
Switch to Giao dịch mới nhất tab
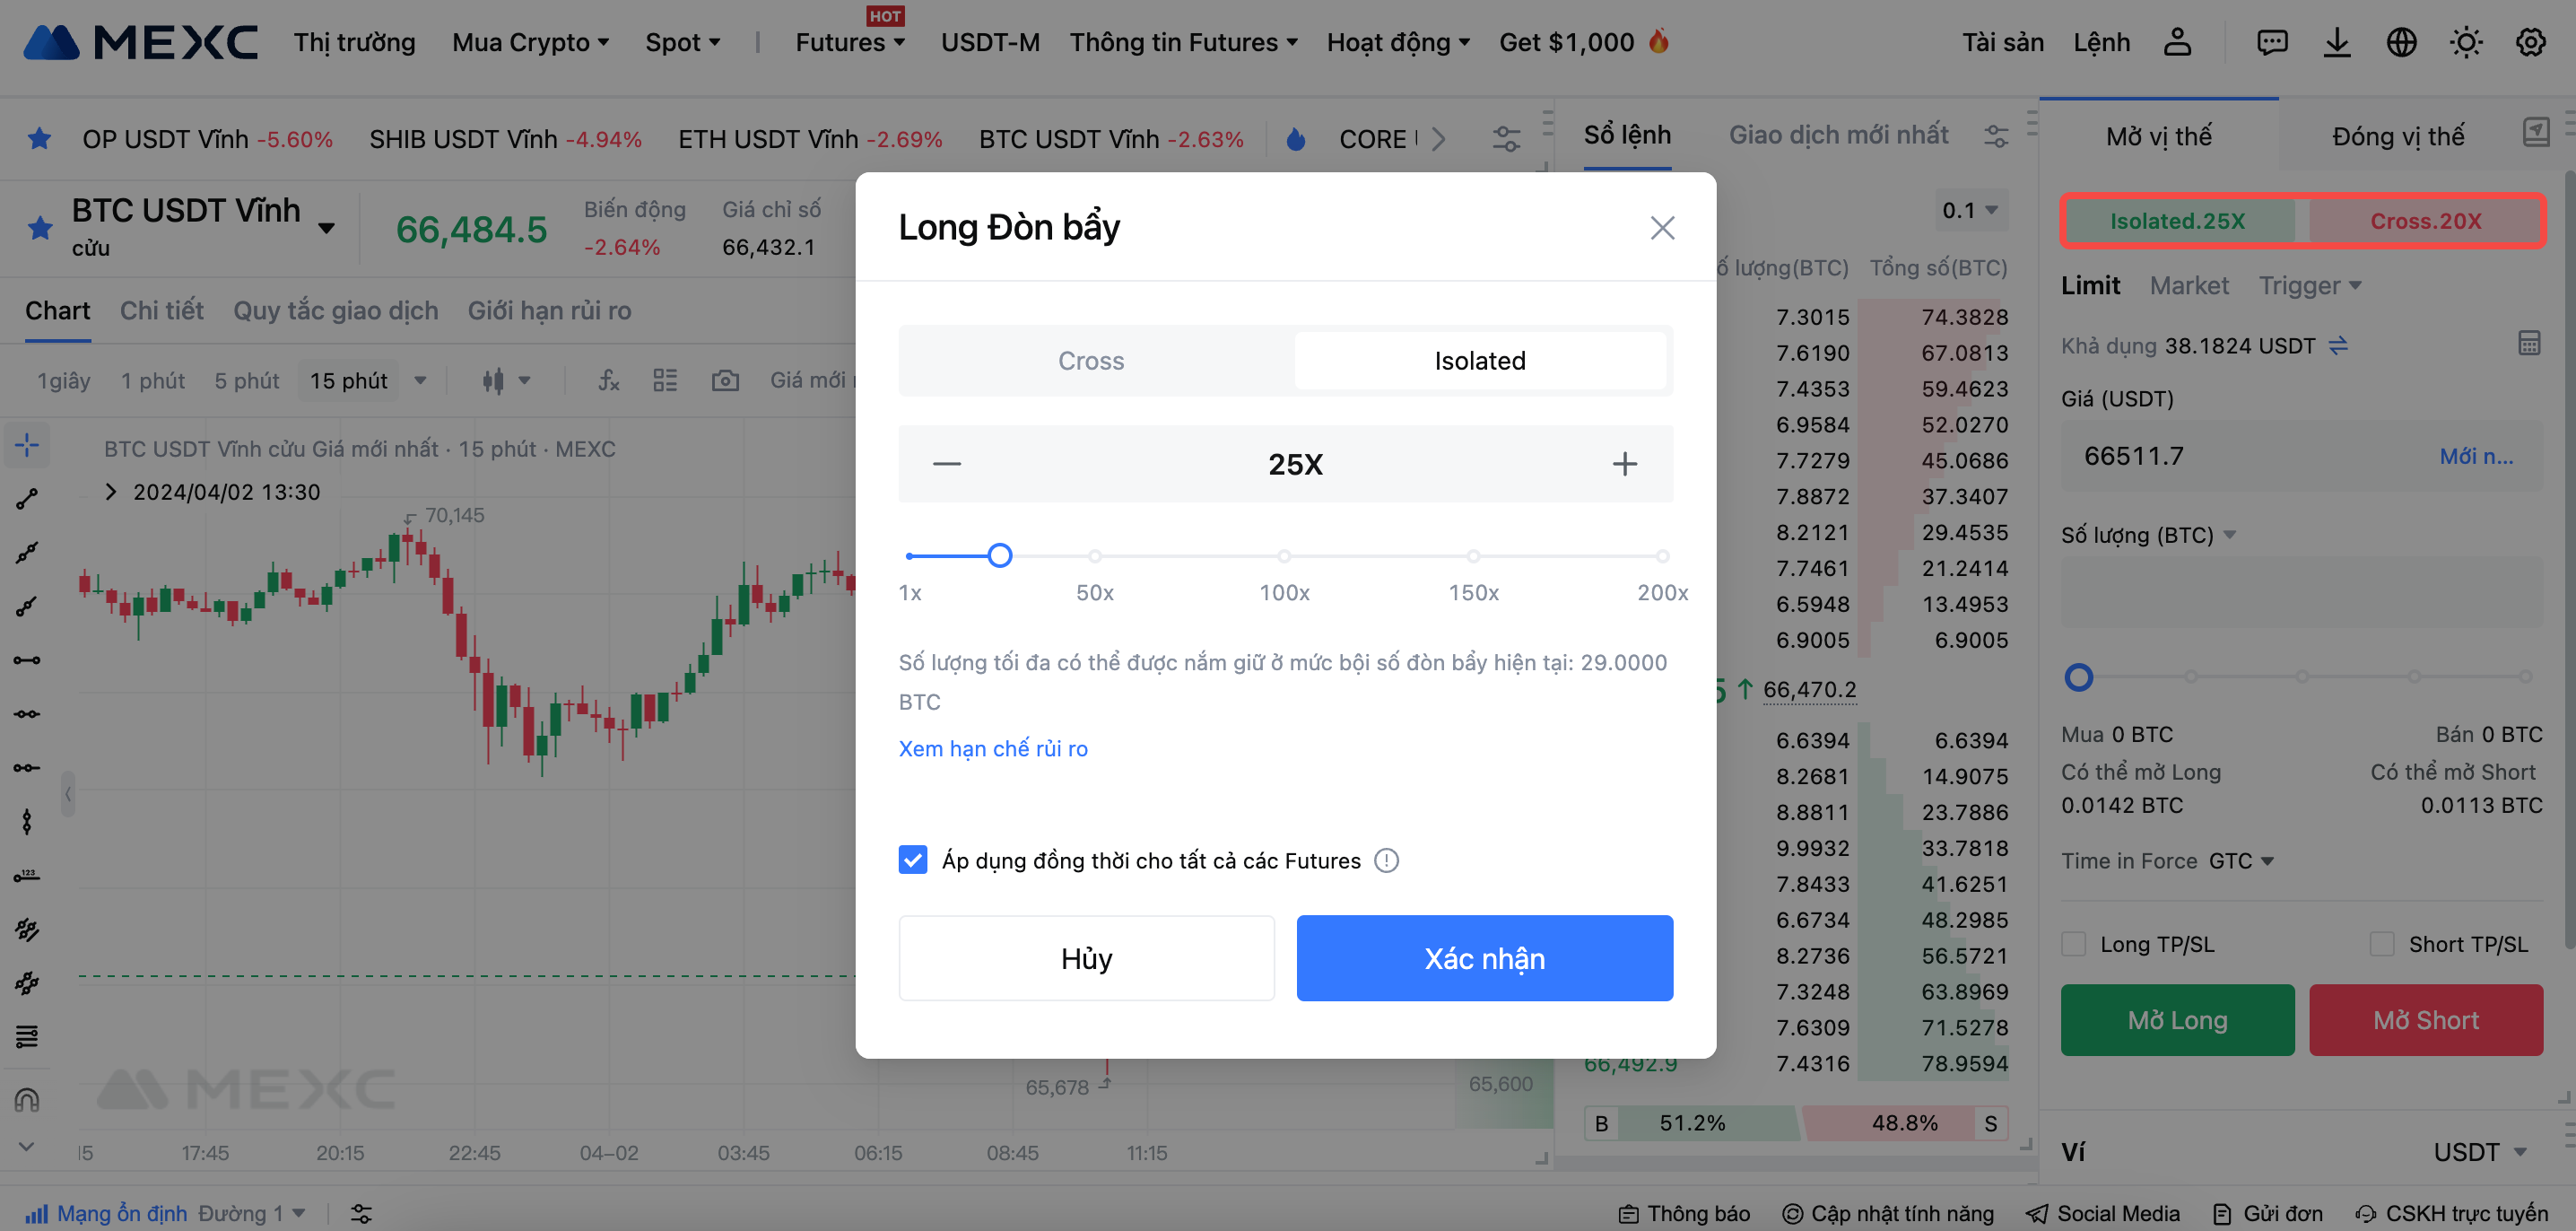[x=1838, y=135]
